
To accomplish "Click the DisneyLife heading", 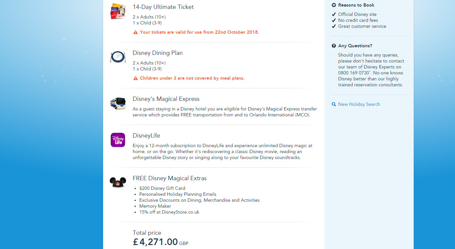I will [x=146, y=136].
